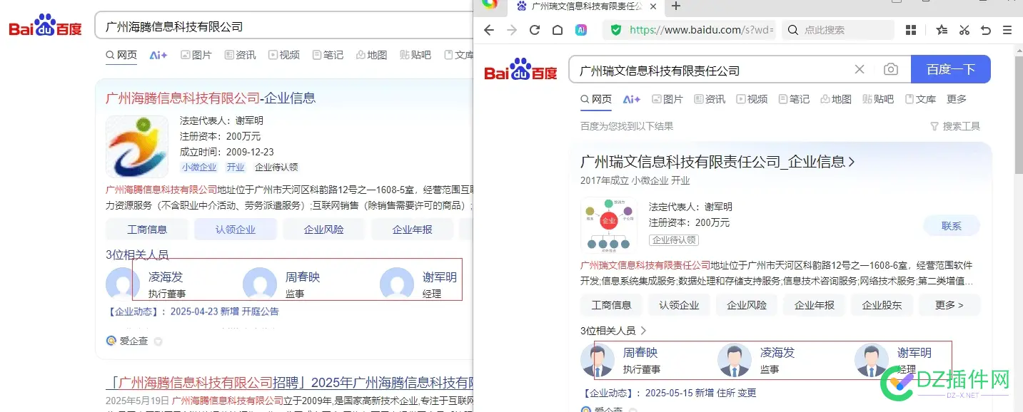
Task: Open 更多 tab in right window navigation
Action: (957, 99)
